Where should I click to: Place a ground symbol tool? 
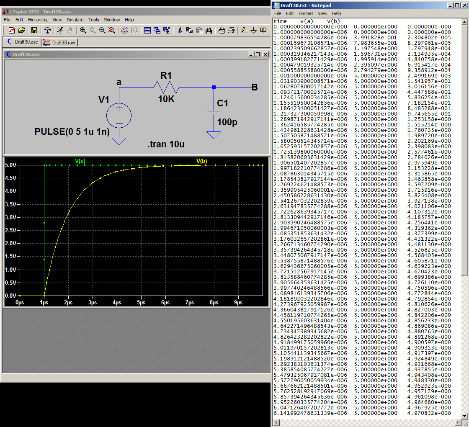coord(254,31)
